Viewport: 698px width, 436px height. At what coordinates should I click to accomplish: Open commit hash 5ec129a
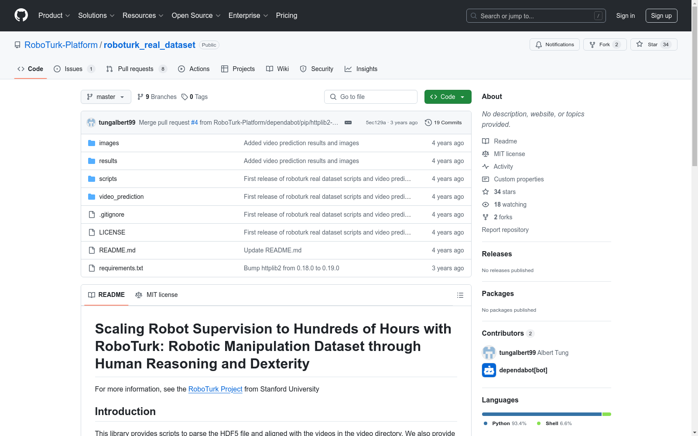(376, 123)
